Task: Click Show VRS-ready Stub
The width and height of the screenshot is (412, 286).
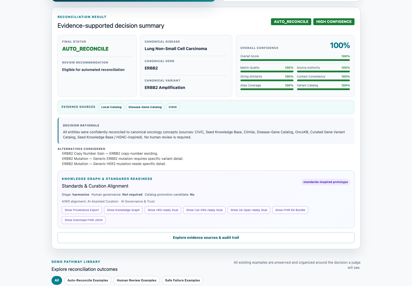Action: (x=163, y=210)
